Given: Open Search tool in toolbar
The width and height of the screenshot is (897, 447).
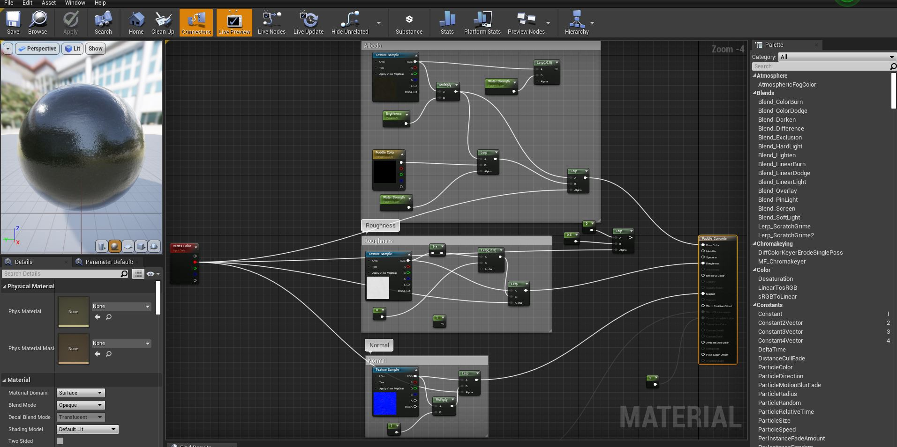Looking at the screenshot, I should [x=103, y=22].
